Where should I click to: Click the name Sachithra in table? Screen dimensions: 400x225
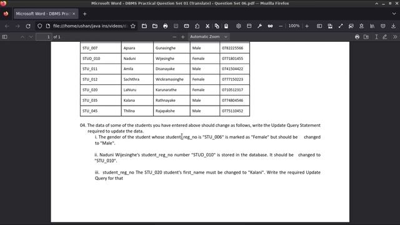coord(131,79)
